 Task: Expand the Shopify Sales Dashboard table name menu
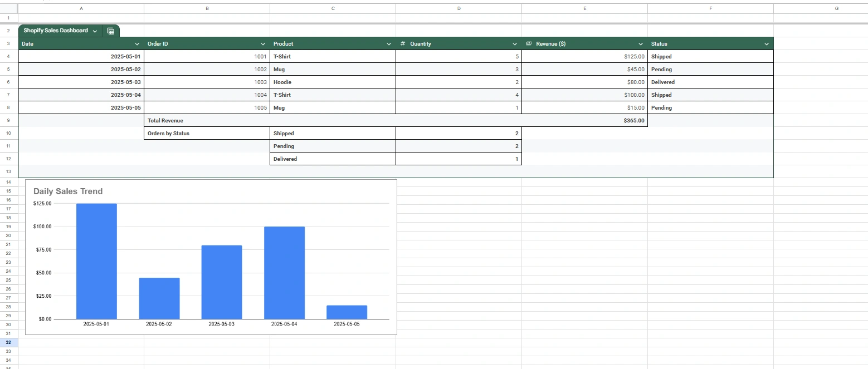[x=95, y=31]
